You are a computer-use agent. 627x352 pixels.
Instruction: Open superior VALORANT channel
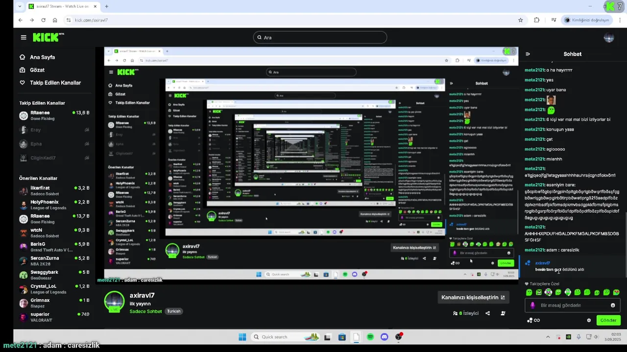point(54,317)
